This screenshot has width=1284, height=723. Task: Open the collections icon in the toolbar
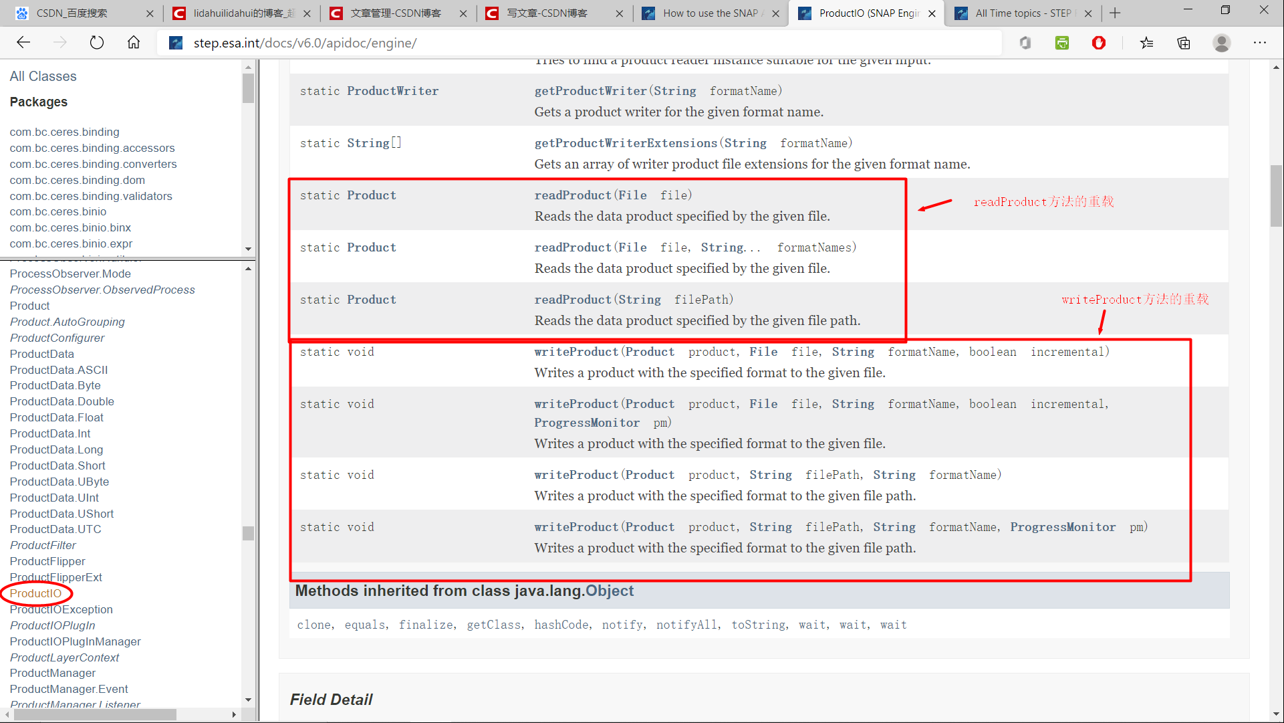coord(1184,43)
